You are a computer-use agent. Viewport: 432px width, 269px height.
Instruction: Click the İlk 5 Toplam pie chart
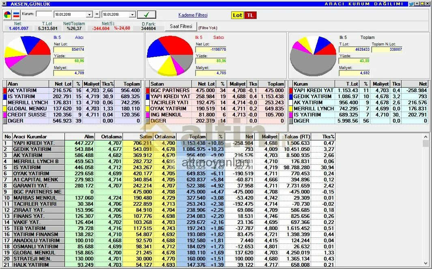coord(313,56)
